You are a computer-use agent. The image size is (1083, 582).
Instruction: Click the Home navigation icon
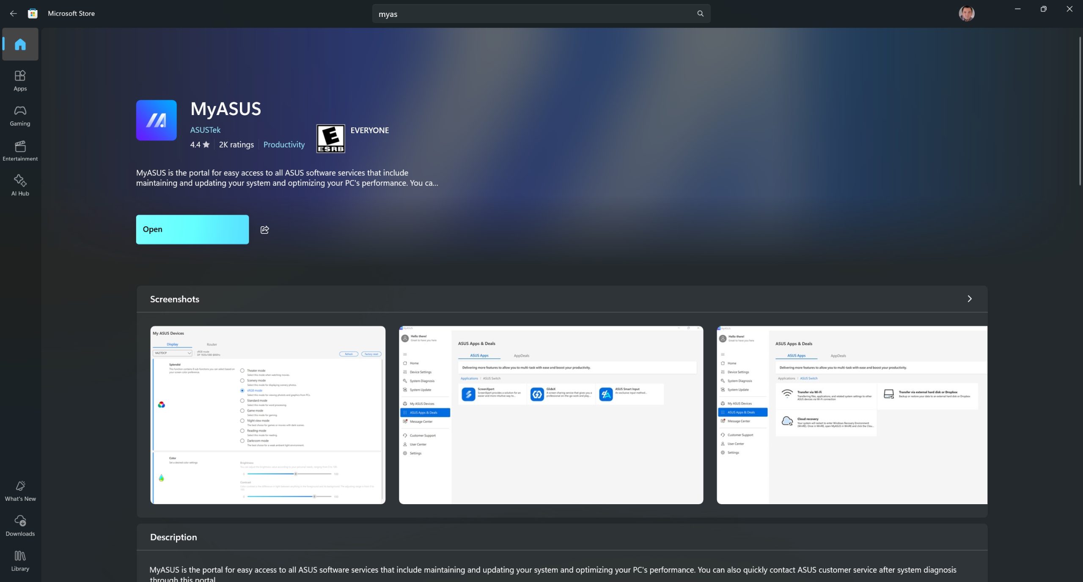(x=20, y=44)
